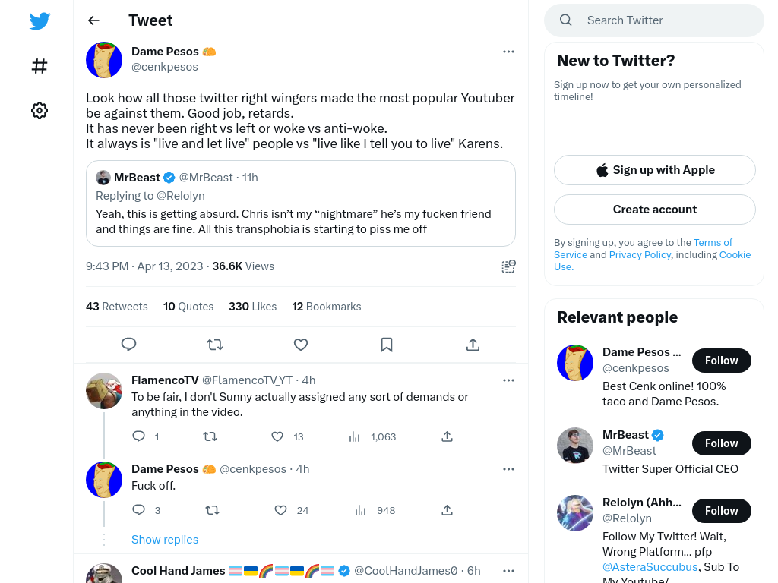The width and height of the screenshot is (778, 583).
Task: View the 330 Likes list
Action: coord(252,307)
